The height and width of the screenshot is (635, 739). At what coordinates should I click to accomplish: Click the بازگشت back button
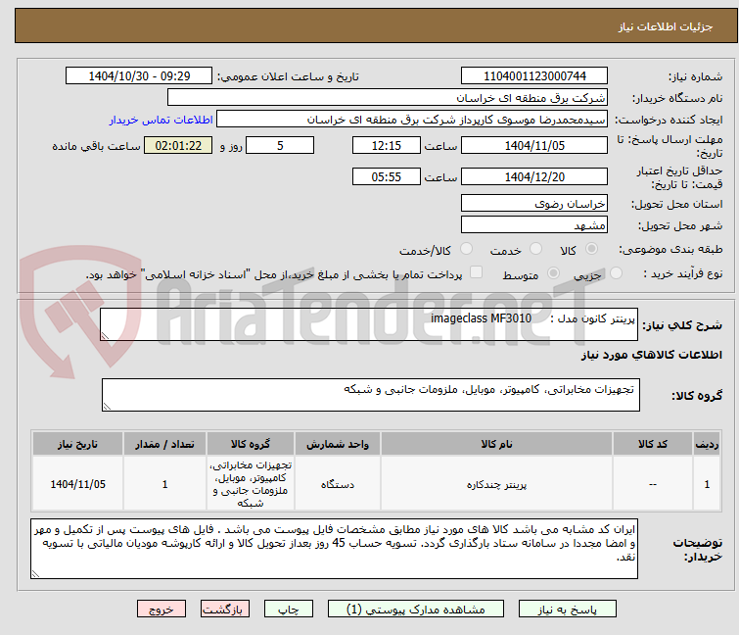(225, 610)
